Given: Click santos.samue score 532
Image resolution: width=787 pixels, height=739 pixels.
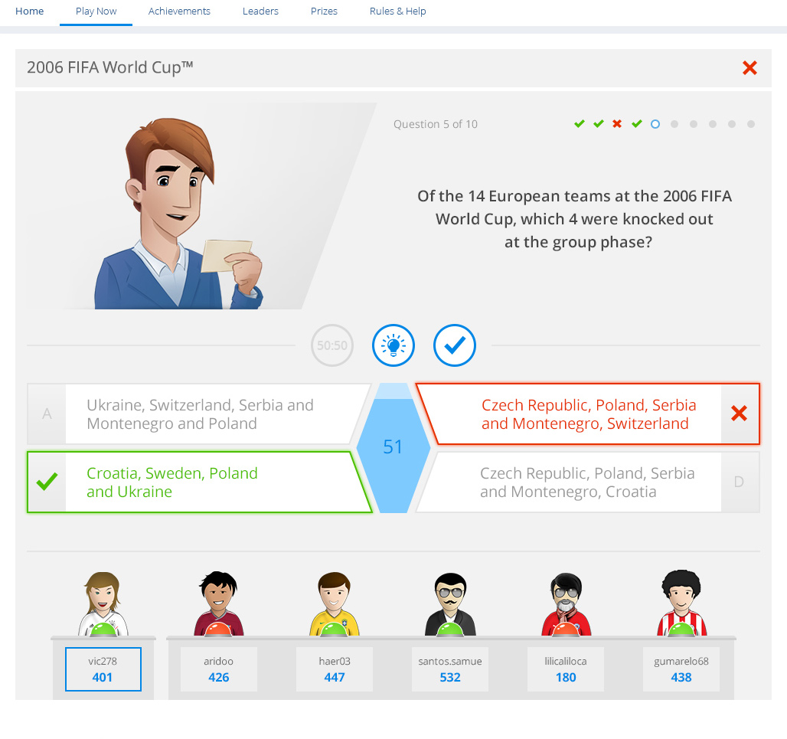Looking at the screenshot, I should (450, 677).
